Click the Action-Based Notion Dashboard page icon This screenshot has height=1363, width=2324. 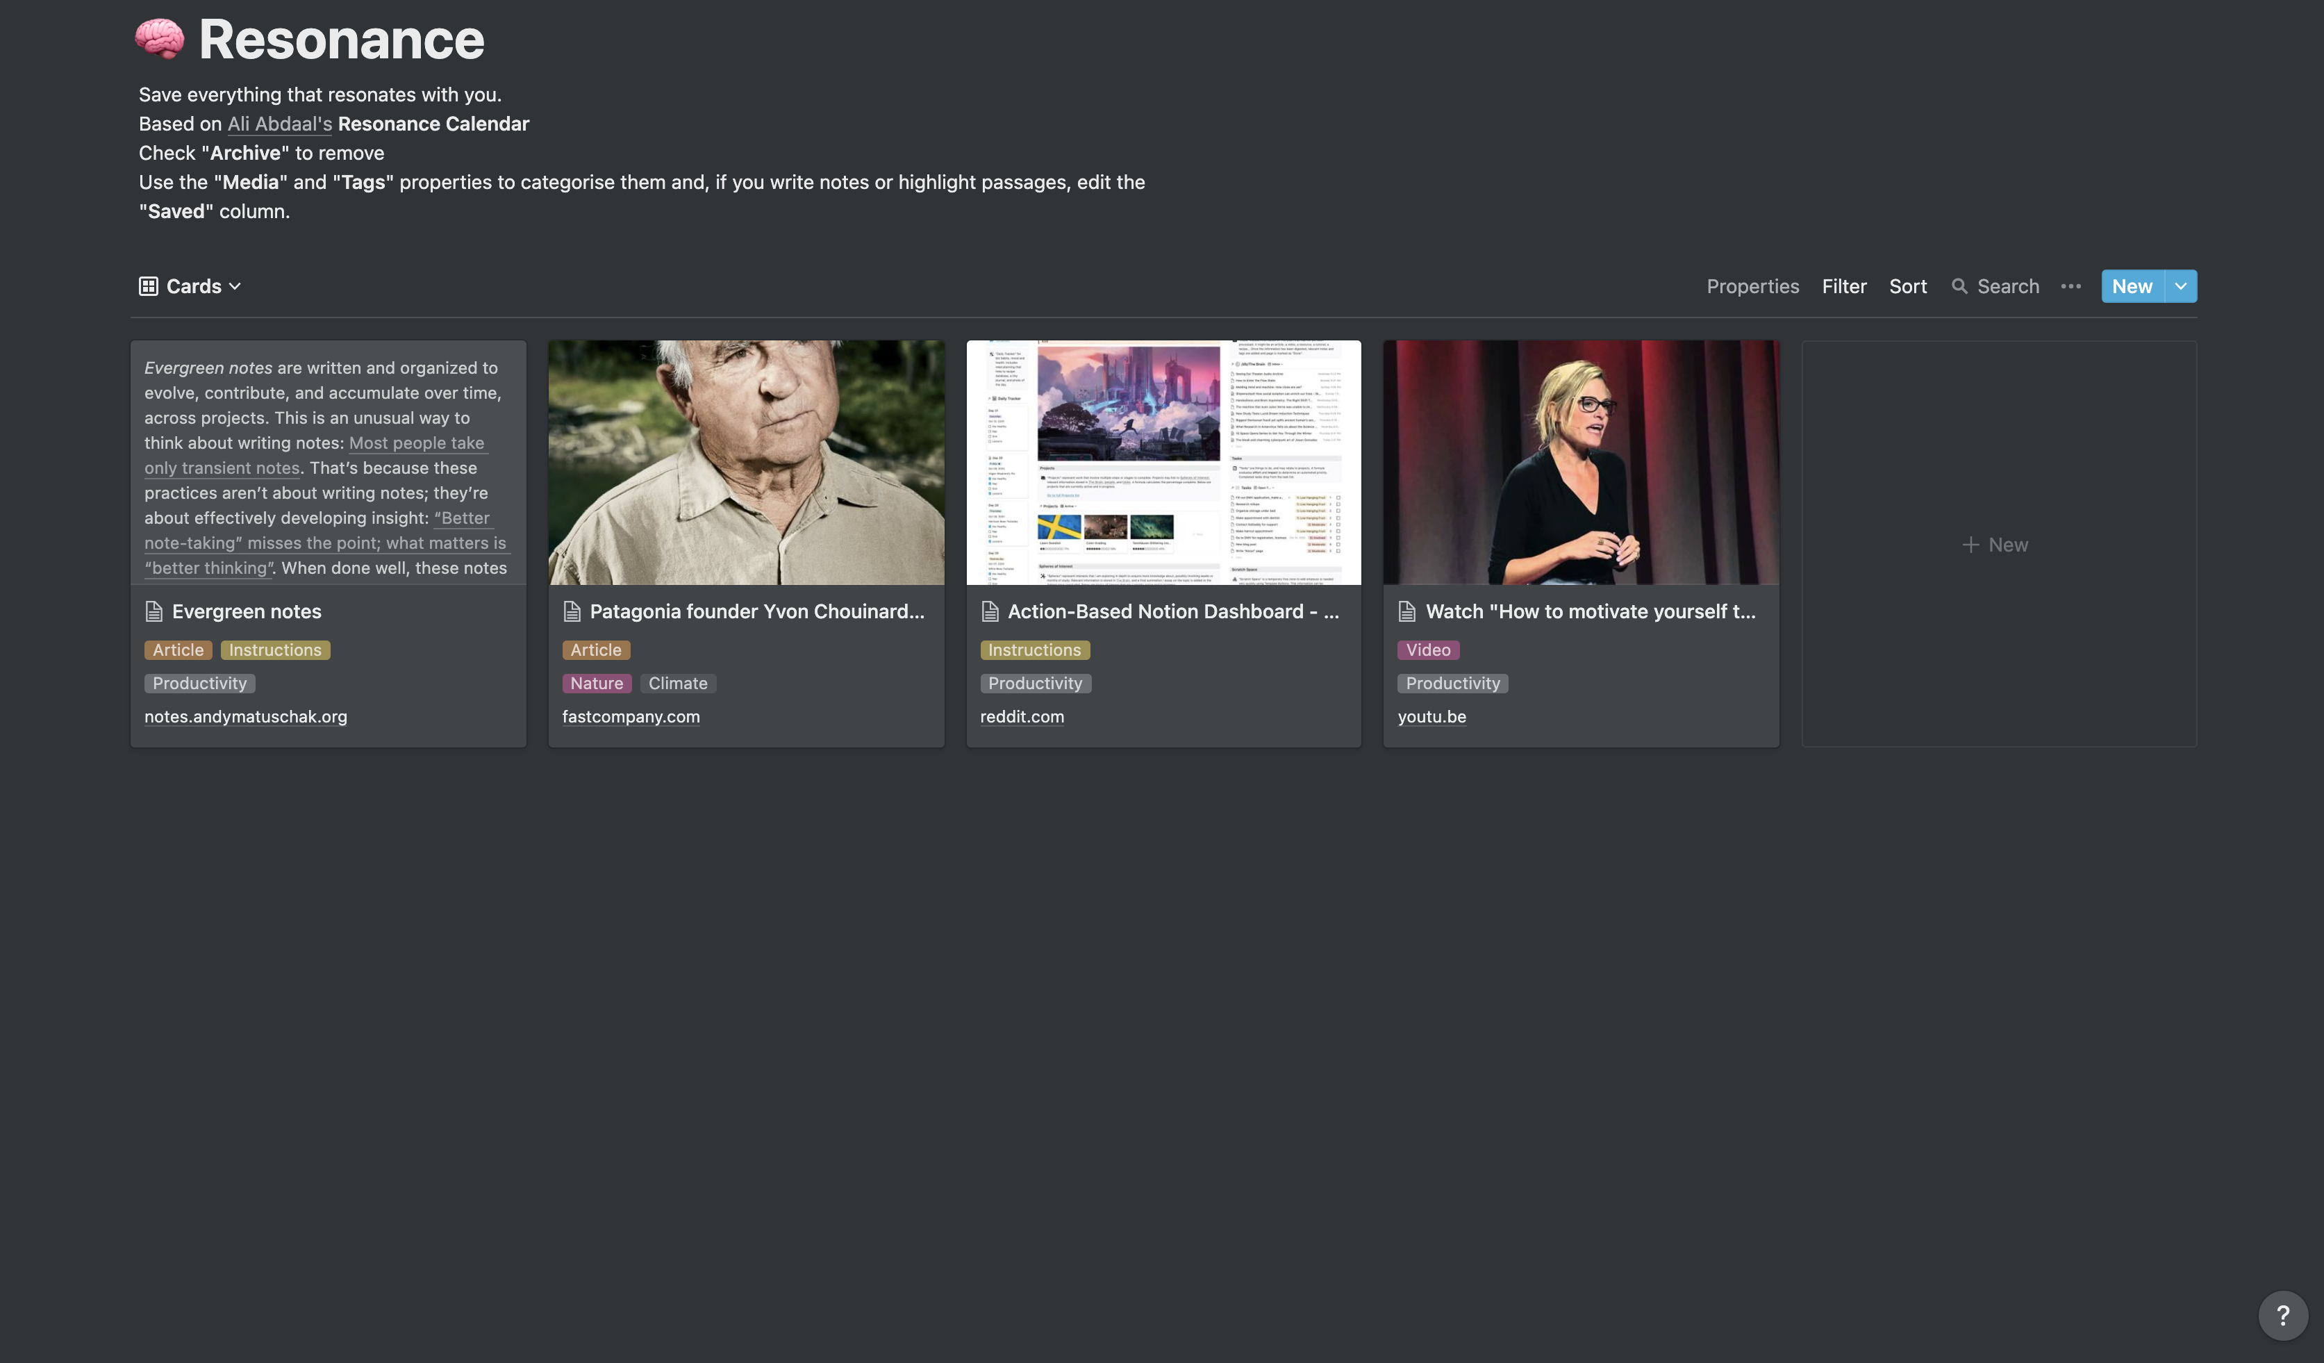coord(990,611)
